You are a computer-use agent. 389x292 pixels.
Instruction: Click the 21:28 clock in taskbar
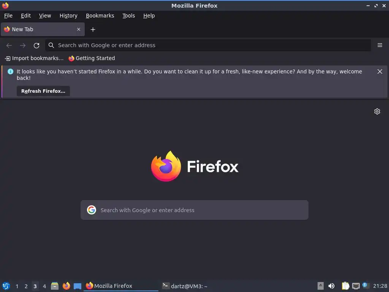380,286
